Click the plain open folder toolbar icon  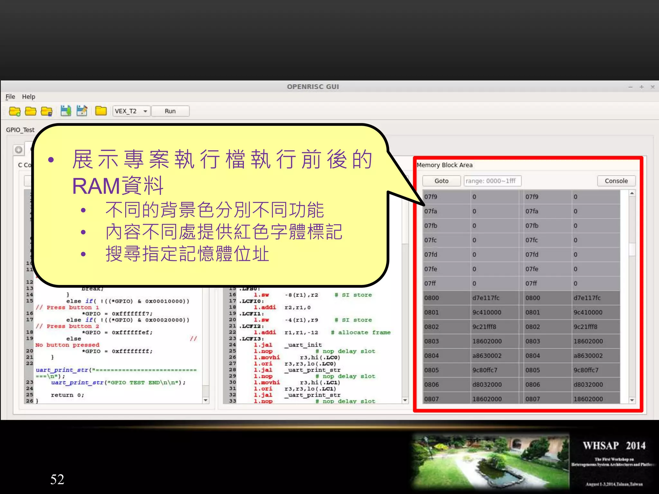point(31,111)
